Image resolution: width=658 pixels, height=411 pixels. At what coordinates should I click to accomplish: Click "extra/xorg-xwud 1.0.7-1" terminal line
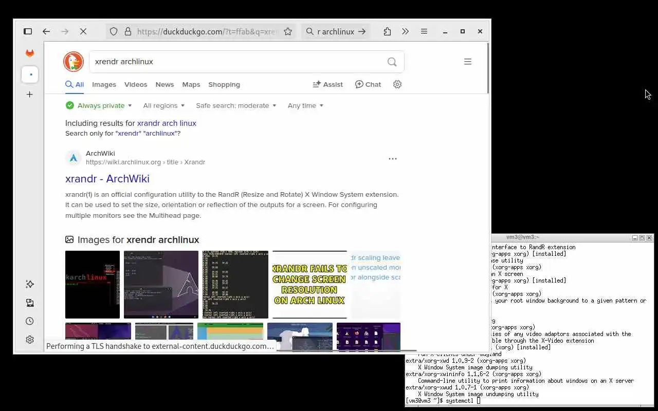click(467, 387)
